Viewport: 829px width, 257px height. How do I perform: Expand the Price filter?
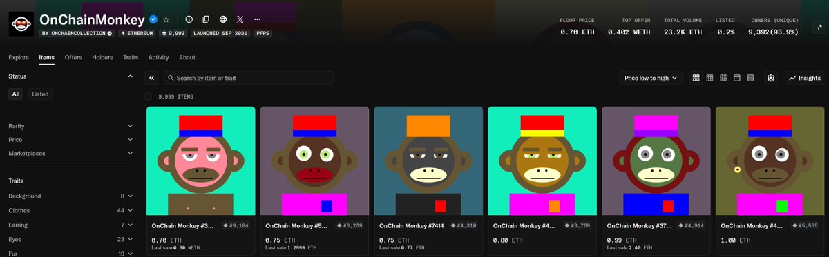[70, 139]
